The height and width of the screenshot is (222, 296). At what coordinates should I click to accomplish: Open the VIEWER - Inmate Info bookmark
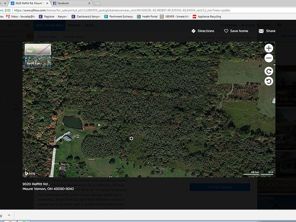coord(175,17)
